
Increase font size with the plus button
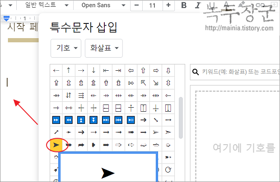tap(168, 5)
